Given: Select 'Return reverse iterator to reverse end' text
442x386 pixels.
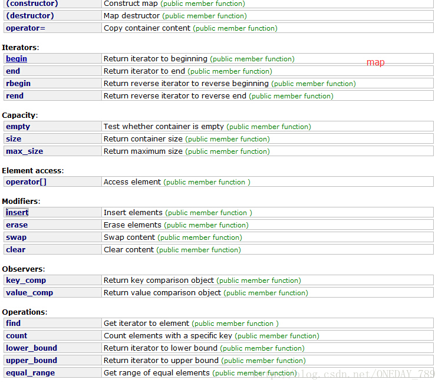Looking at the screenshot, I should click(175, 96).
